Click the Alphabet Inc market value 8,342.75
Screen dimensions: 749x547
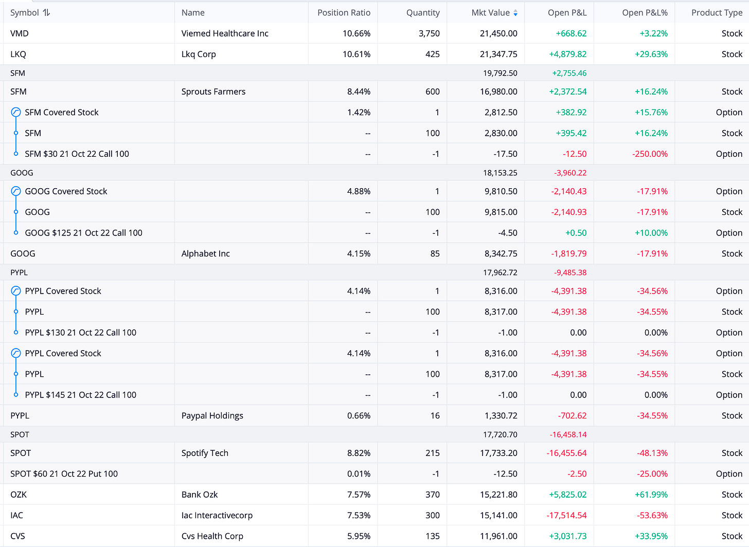(501, 253)
